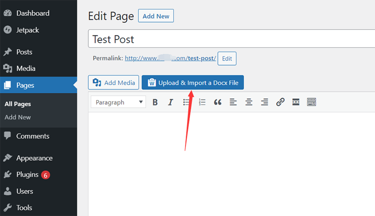Edit the permalink for test-post
The width and height of the screenshot is (375, 216).
[227, 58]
